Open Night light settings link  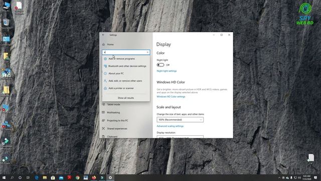(167, 71)
